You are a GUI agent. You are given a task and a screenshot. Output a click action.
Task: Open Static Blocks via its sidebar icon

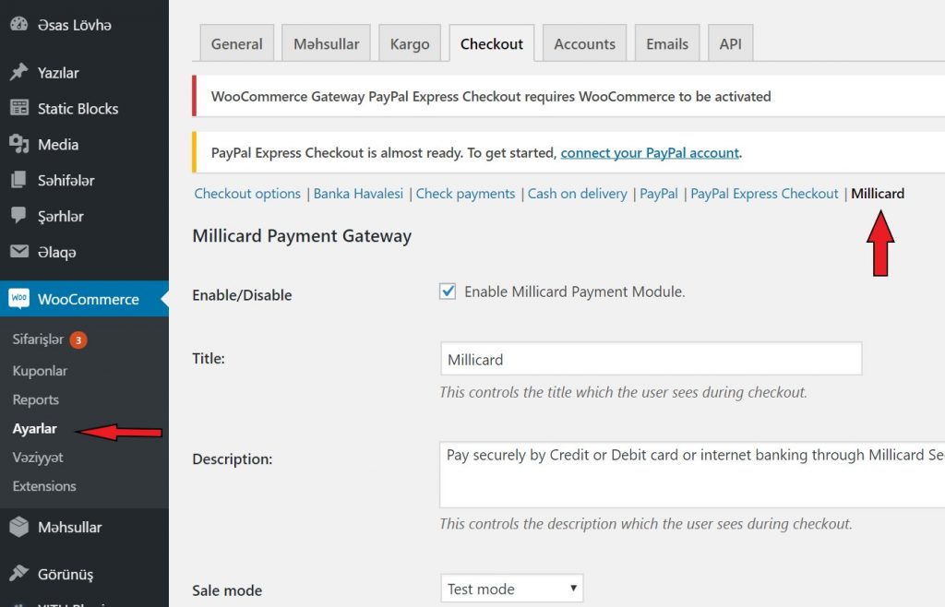click(x=18, y=109)
